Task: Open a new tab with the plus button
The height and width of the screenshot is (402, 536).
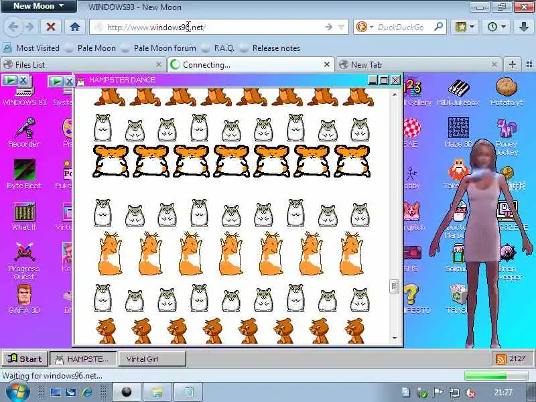Action: 512,64
